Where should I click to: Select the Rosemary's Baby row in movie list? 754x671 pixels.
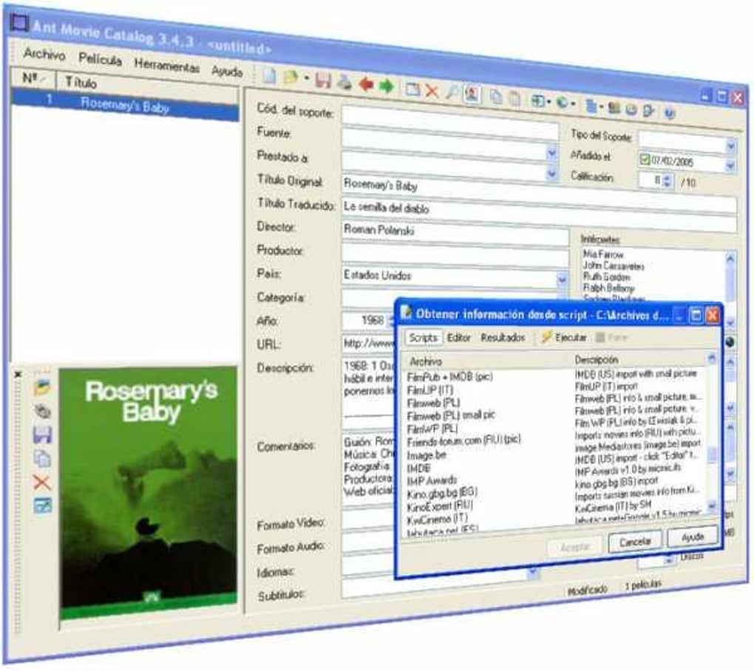coord(125,103)
